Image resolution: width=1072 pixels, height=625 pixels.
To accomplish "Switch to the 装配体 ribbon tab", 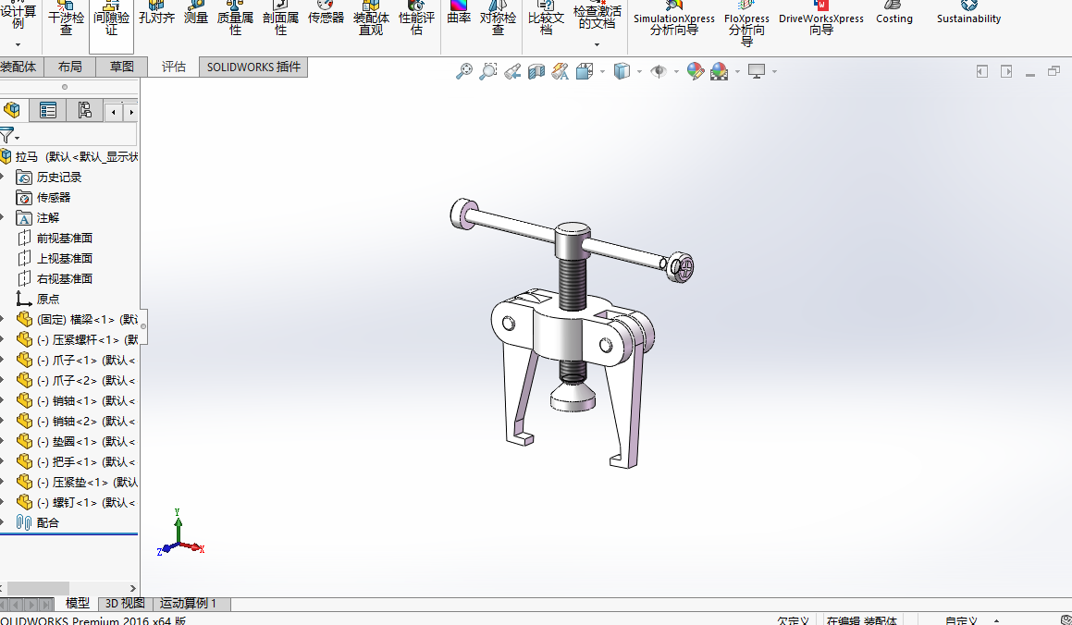I will point(19,67).
